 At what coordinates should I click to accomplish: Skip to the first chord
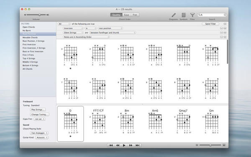(x=110, y=145)
